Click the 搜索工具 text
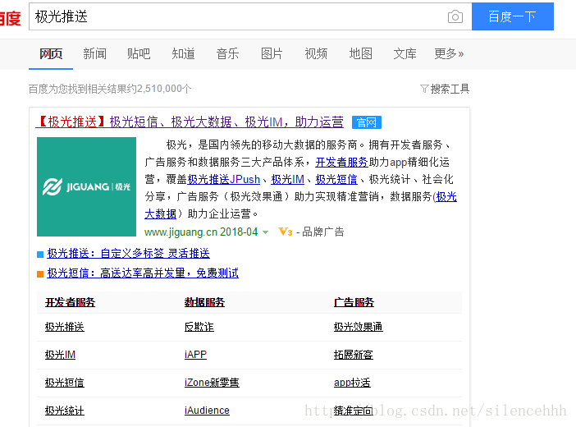 coord(450,89)
